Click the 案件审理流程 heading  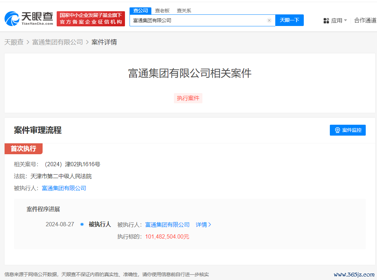(38, 130)
